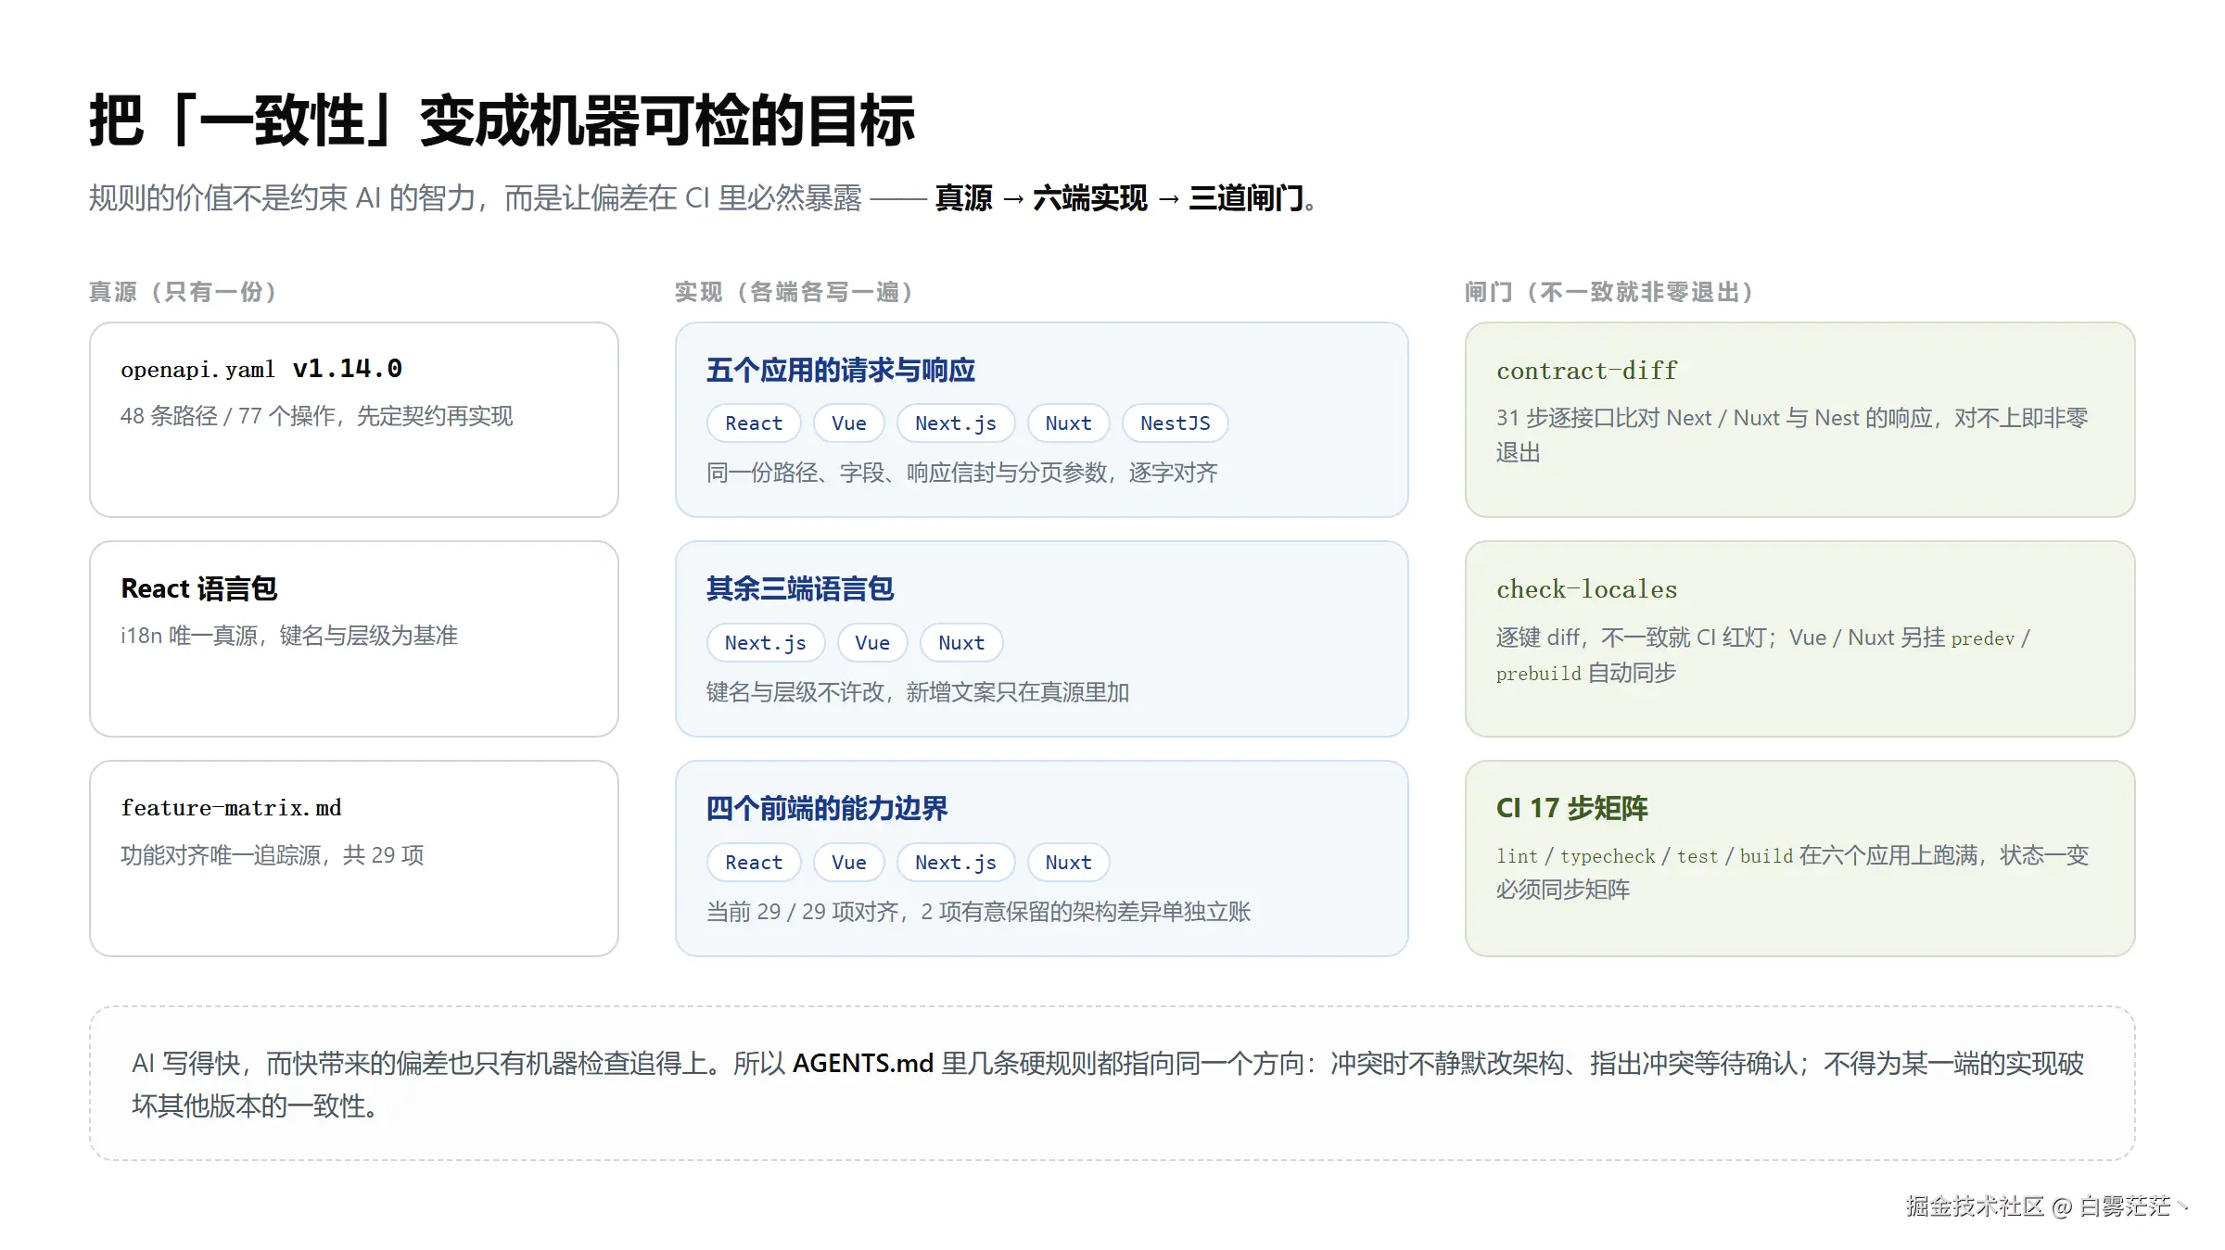Viewport: 2225px width, 1250px height.
Task: Click the Vue tag under 五个应用的请求与响应
Action: pos(849,423)
